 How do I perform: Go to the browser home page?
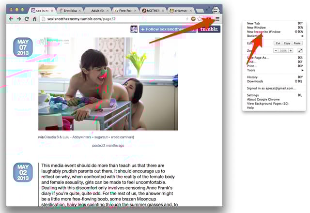(34, 19)
